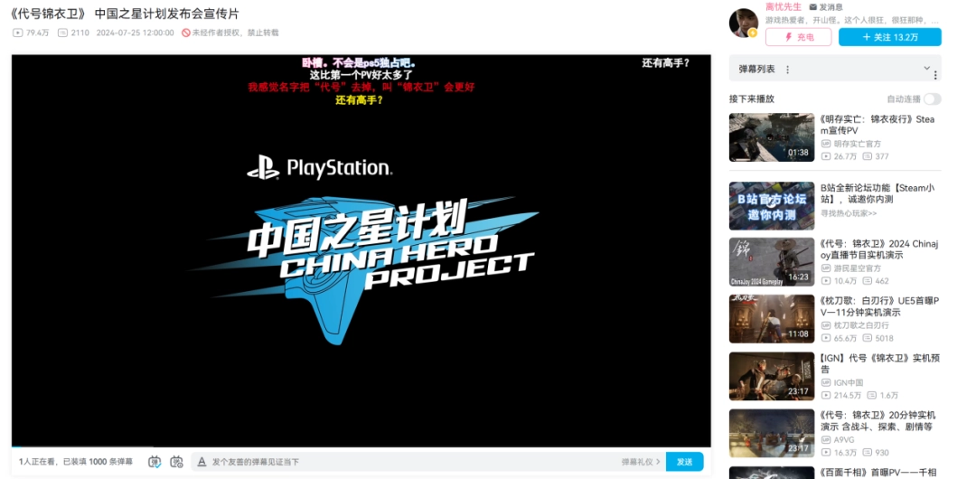Image resolution: width=976 pixels, height=479 pixels.
Task: Click the danmaku font style 'A' icon
Action: pos(202,462)
